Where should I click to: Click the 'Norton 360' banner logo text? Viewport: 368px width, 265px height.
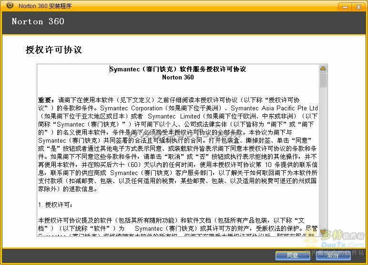[x=38, y=21]
